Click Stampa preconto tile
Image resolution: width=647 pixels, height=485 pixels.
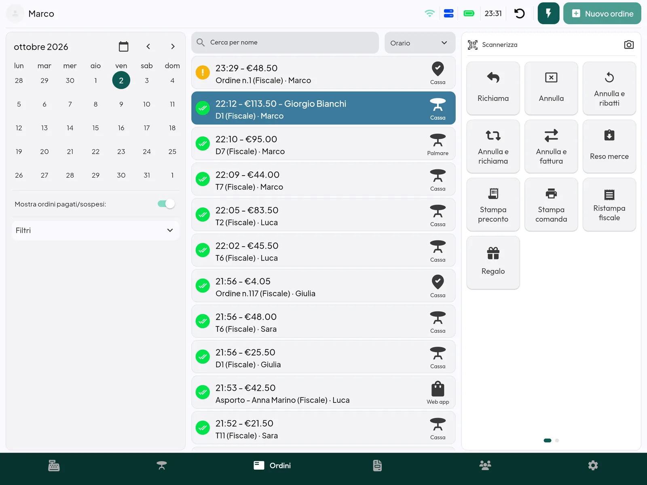pos(493,204)
